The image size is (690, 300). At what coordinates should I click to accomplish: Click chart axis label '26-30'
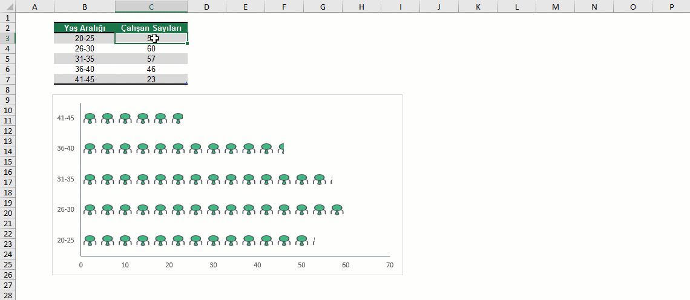(x=65, y=209)
